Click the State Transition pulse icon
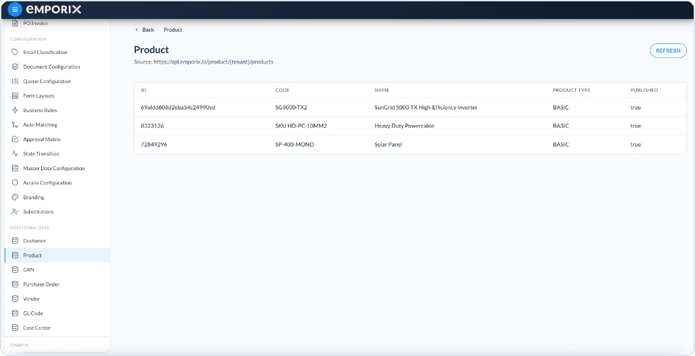This screenshot has width=695, height=356. tap(15, 153)
